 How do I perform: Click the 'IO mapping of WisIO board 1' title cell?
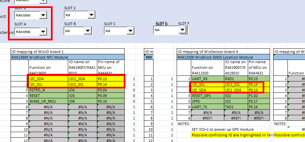point(68,52)
